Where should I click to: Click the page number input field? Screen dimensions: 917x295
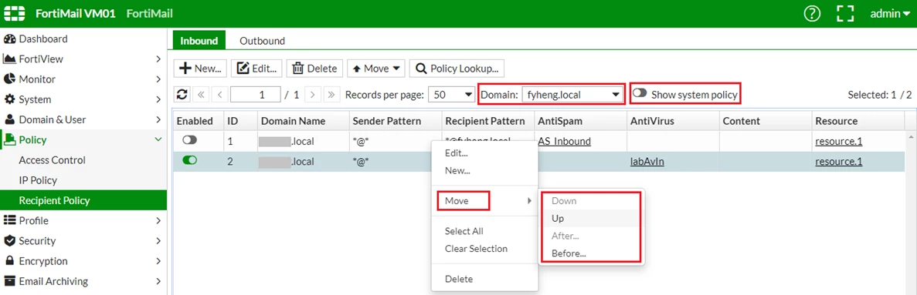click(x=256, y=95)
